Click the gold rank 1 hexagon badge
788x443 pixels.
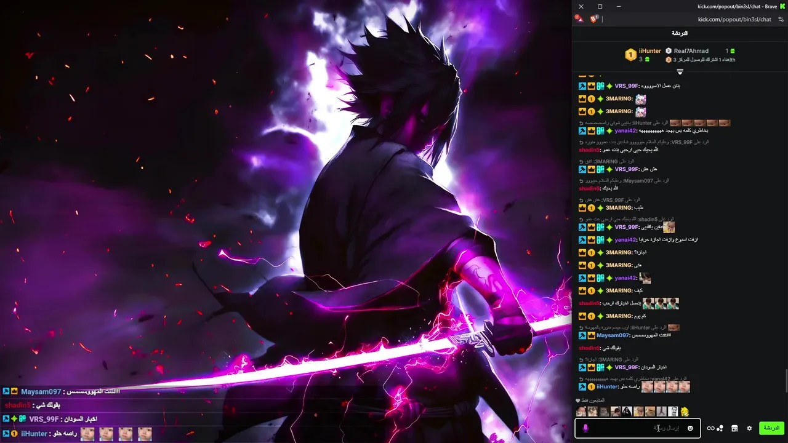point(630,55)
